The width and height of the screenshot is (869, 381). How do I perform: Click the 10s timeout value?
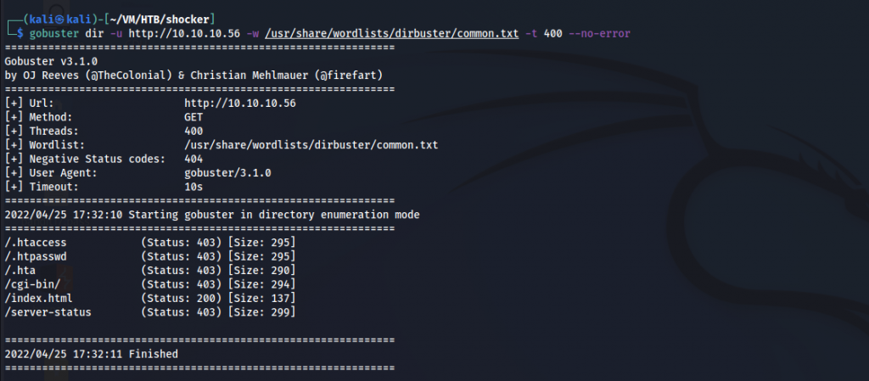[x=194, y=187]
